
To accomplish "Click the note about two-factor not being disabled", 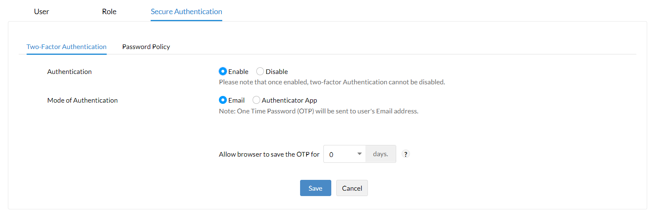I will coord(332,82).
